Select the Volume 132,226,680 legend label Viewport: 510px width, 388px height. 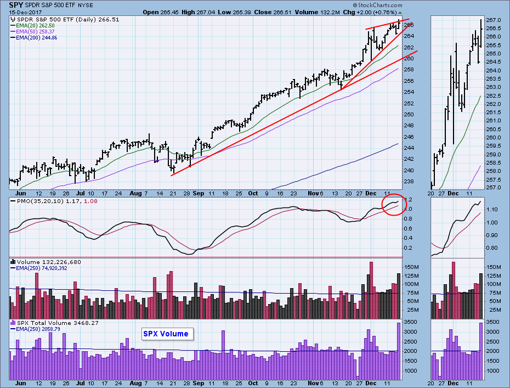click(x=49, y=262)
